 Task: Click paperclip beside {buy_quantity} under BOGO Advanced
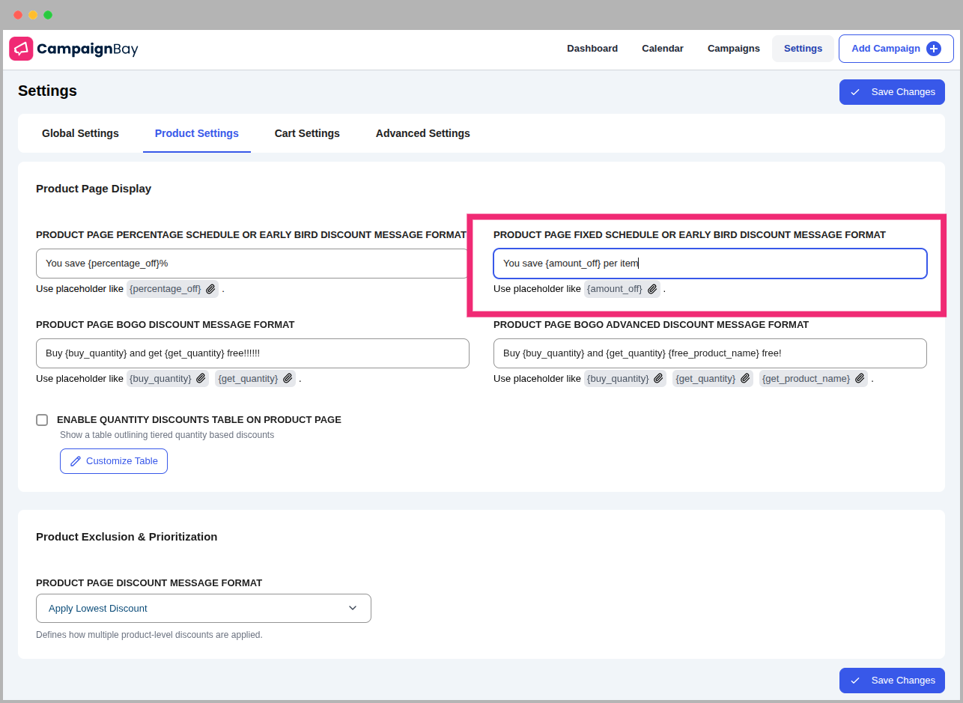658,379
